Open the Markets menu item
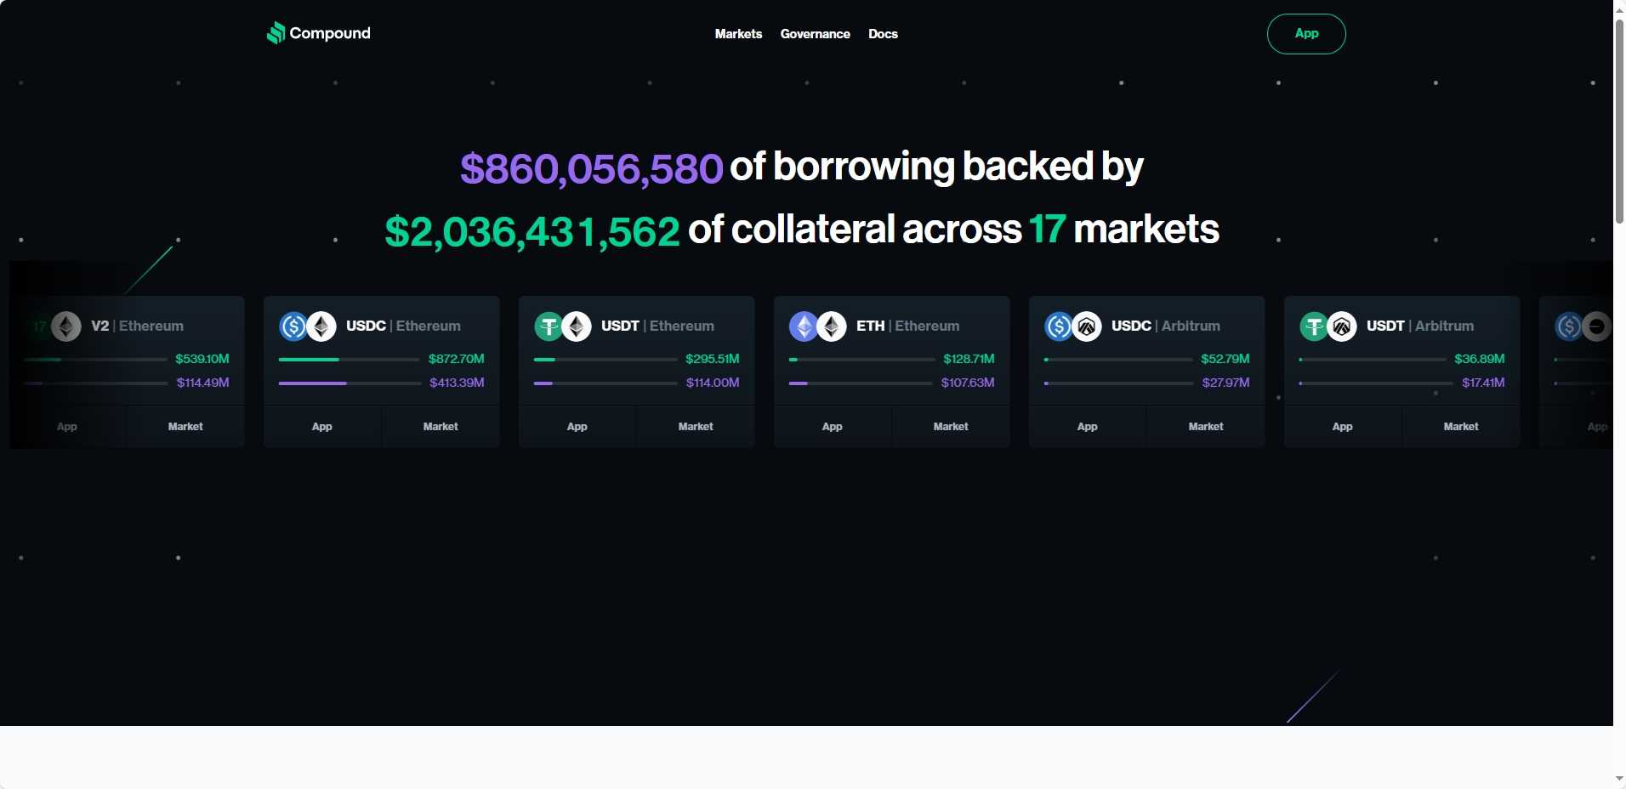Image resolution: width=1626 pixels, height=789 pixels. pos(738,34)
